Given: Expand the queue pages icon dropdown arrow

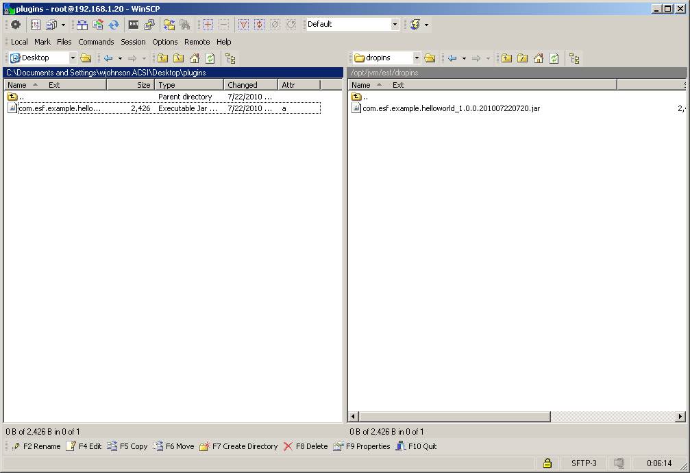Looking at the screenshot, I should click(x=63, y=25).
